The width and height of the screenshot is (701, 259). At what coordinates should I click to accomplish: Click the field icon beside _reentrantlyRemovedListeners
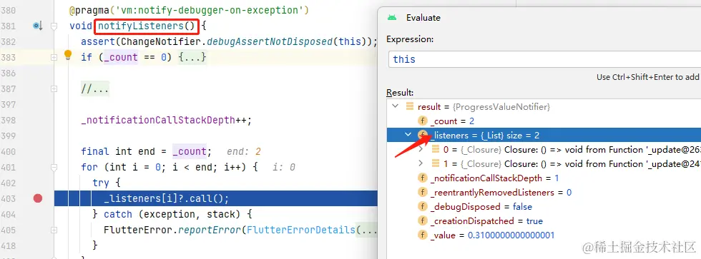pos(423,192)
